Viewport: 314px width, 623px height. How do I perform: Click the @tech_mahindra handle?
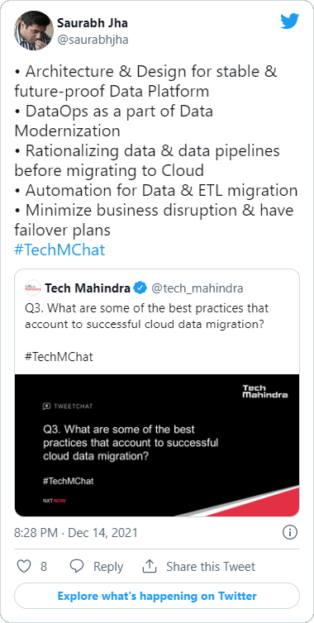[197, 288]
